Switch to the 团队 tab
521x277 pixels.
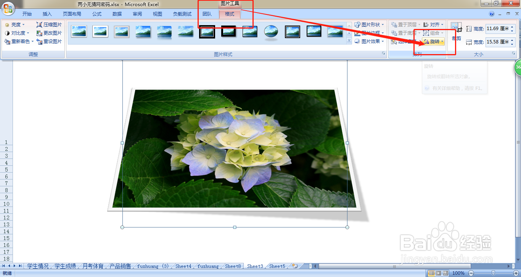pyautogui.click(x=207, y=14)
